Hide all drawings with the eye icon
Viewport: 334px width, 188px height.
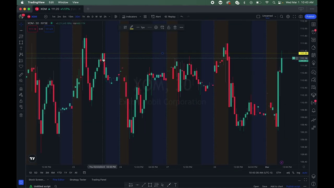[21, 107]
